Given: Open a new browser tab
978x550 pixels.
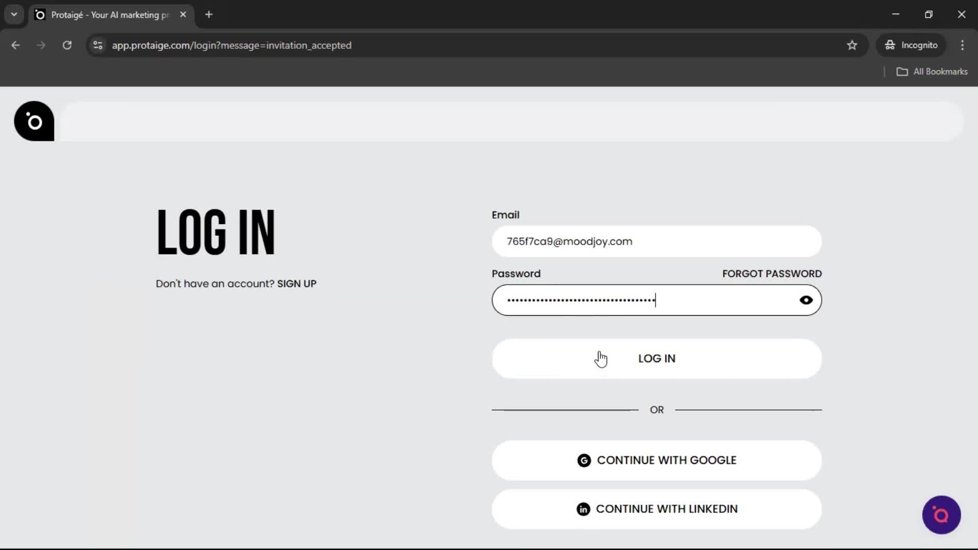Looking at the screenshot, I should (208, 14).
